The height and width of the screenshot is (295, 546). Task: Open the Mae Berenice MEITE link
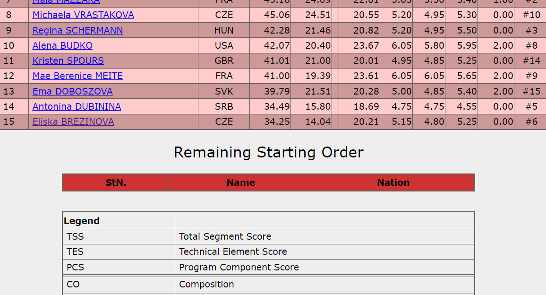[77, 76]
